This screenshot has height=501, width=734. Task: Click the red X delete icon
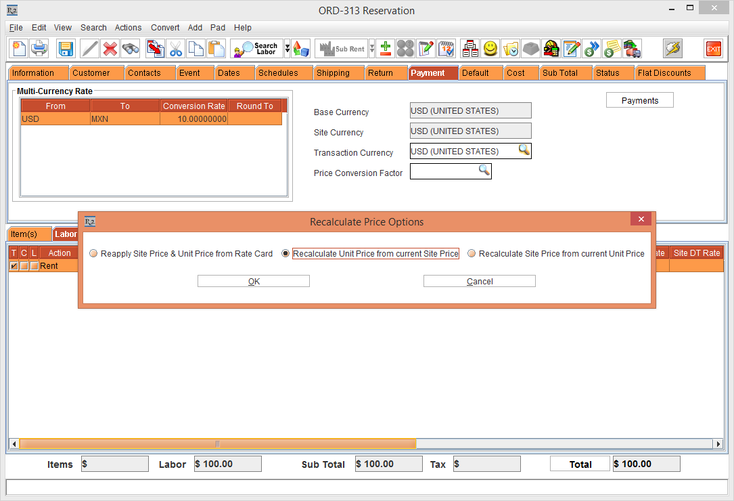110,49
